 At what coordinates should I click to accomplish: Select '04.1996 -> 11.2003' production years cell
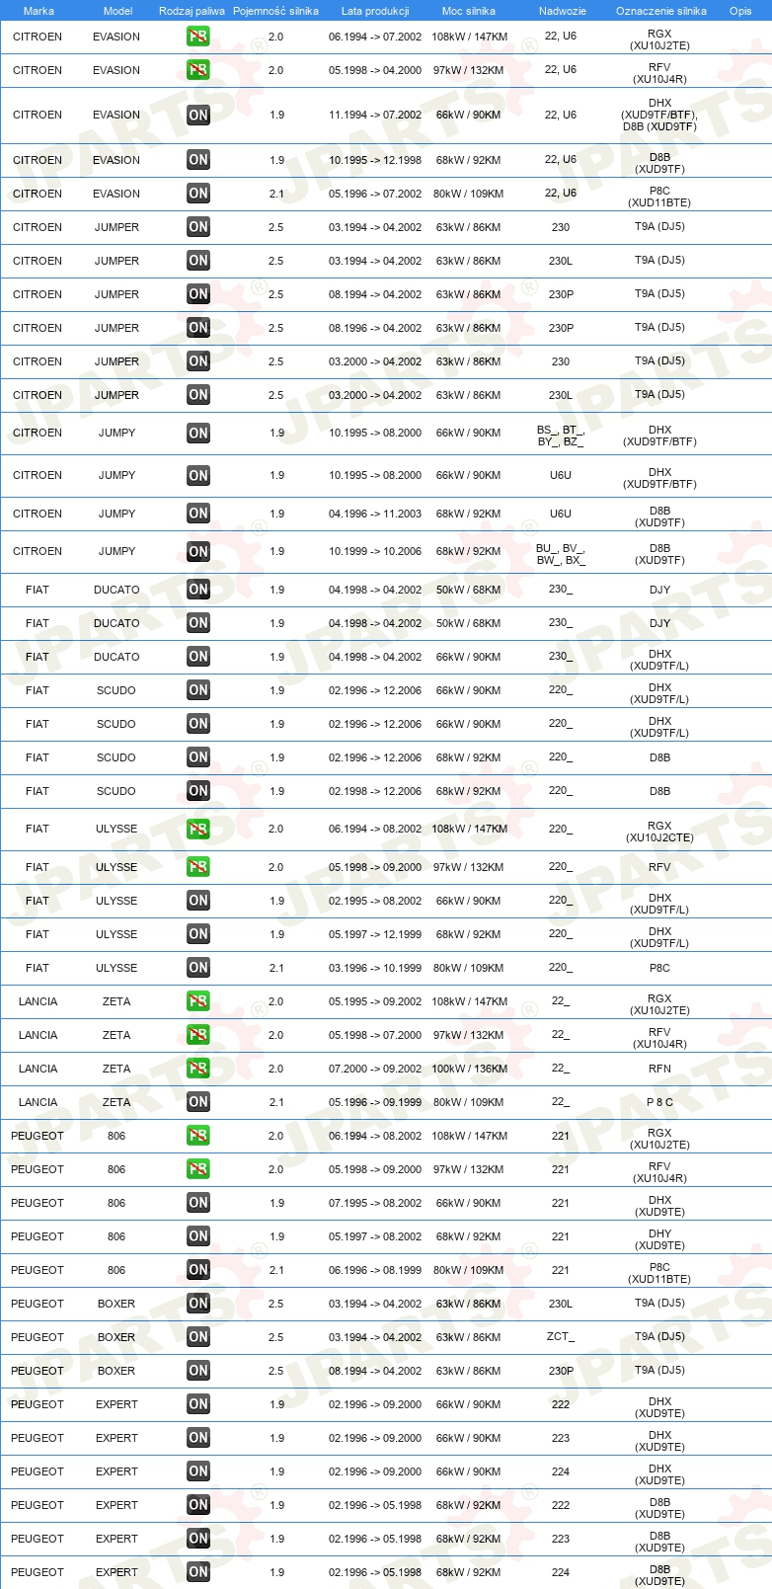click(x=375, y=514)
